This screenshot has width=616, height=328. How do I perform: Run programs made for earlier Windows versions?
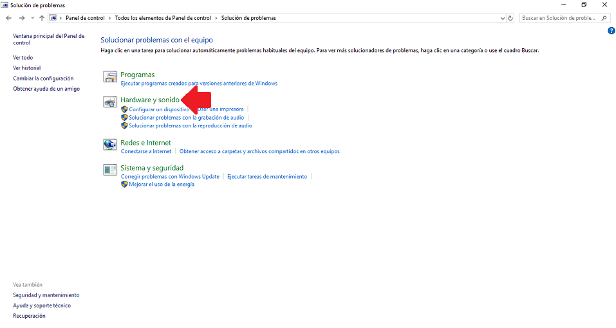(x=199, y=83)
